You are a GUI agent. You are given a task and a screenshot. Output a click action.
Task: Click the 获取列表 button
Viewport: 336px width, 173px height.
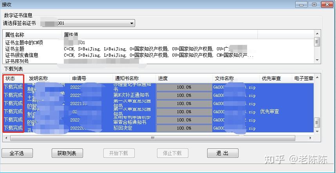67,153
